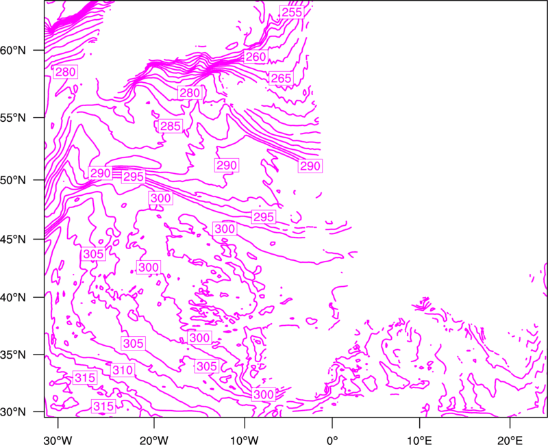Select the 0° longitude axis label
This screenshot has width=548, height=445.
332,440
